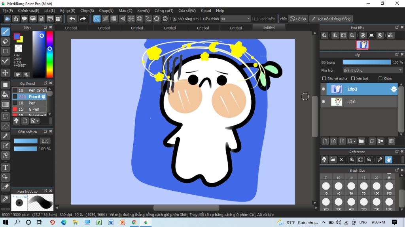405x227 pixels.
Task: Show hidden system tray icons
Action: coord(323,222)
